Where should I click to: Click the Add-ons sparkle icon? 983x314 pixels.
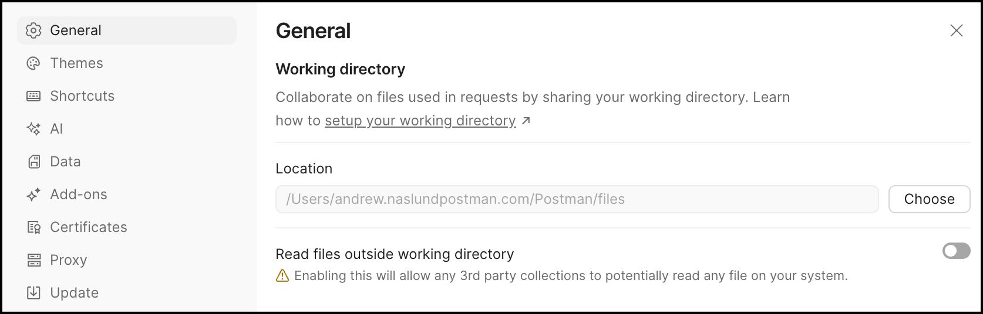coord(34,194)
